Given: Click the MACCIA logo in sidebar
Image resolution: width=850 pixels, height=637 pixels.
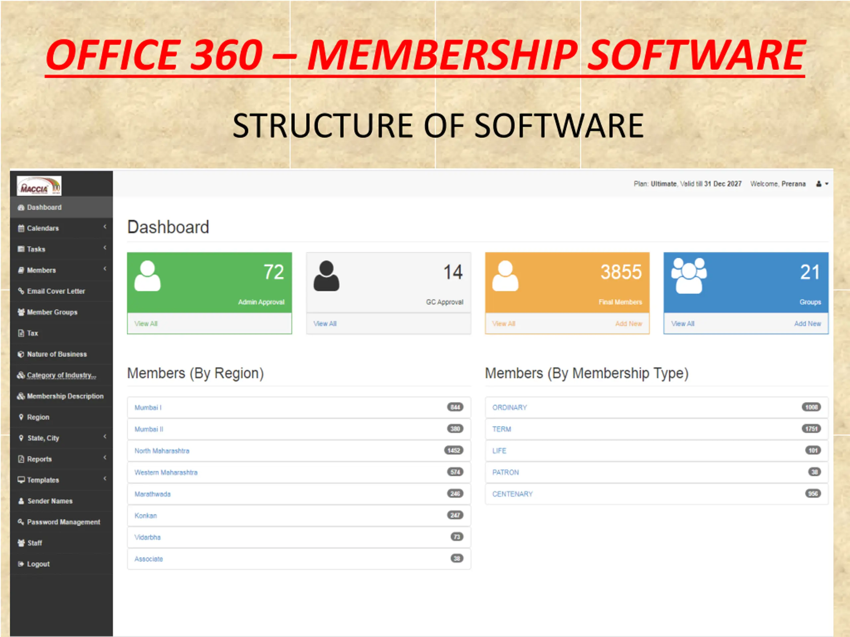Looking at the screenshot, I should [x=39, y=186].
